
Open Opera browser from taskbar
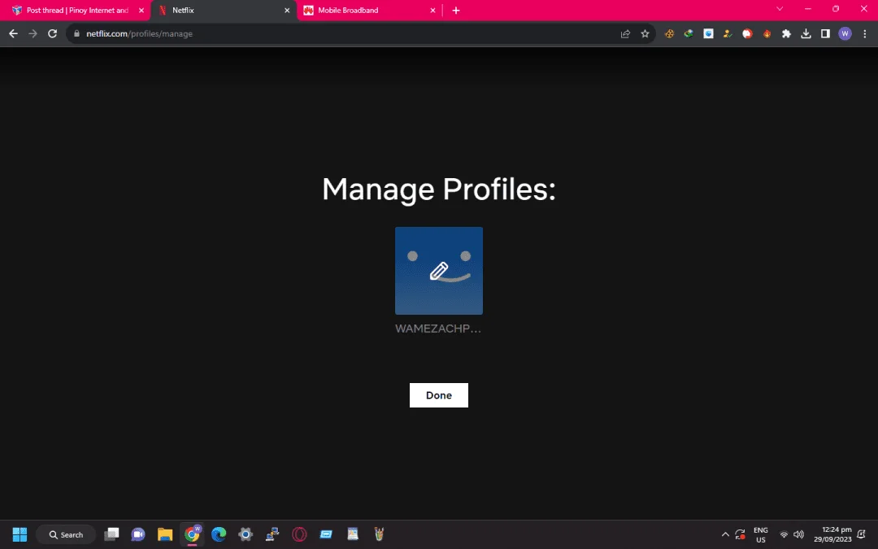tap(299, 534)
